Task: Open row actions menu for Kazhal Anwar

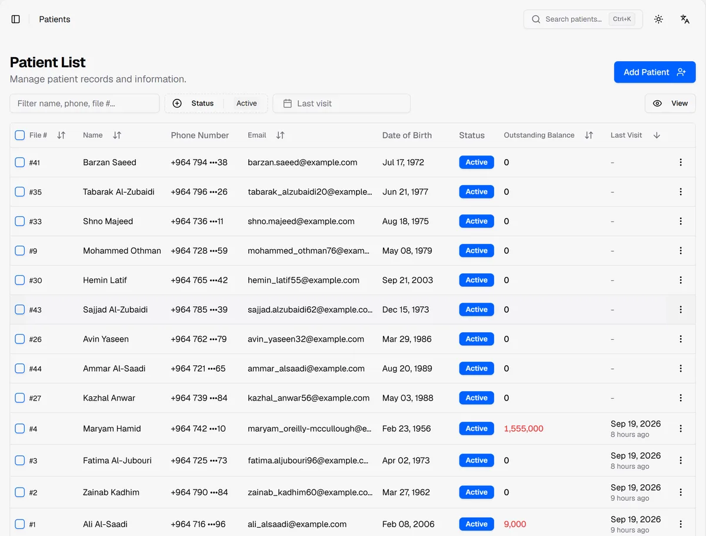Action: click(x=681, y=398)
